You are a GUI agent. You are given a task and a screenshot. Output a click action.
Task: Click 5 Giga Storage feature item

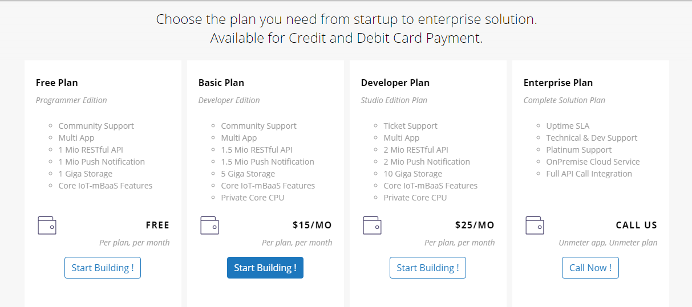click(248, 174)
